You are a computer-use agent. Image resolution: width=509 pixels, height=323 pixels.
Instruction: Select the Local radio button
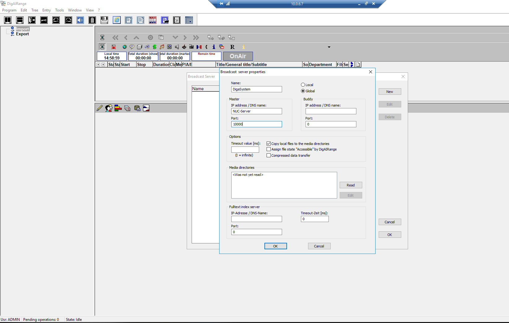[303, 85]
